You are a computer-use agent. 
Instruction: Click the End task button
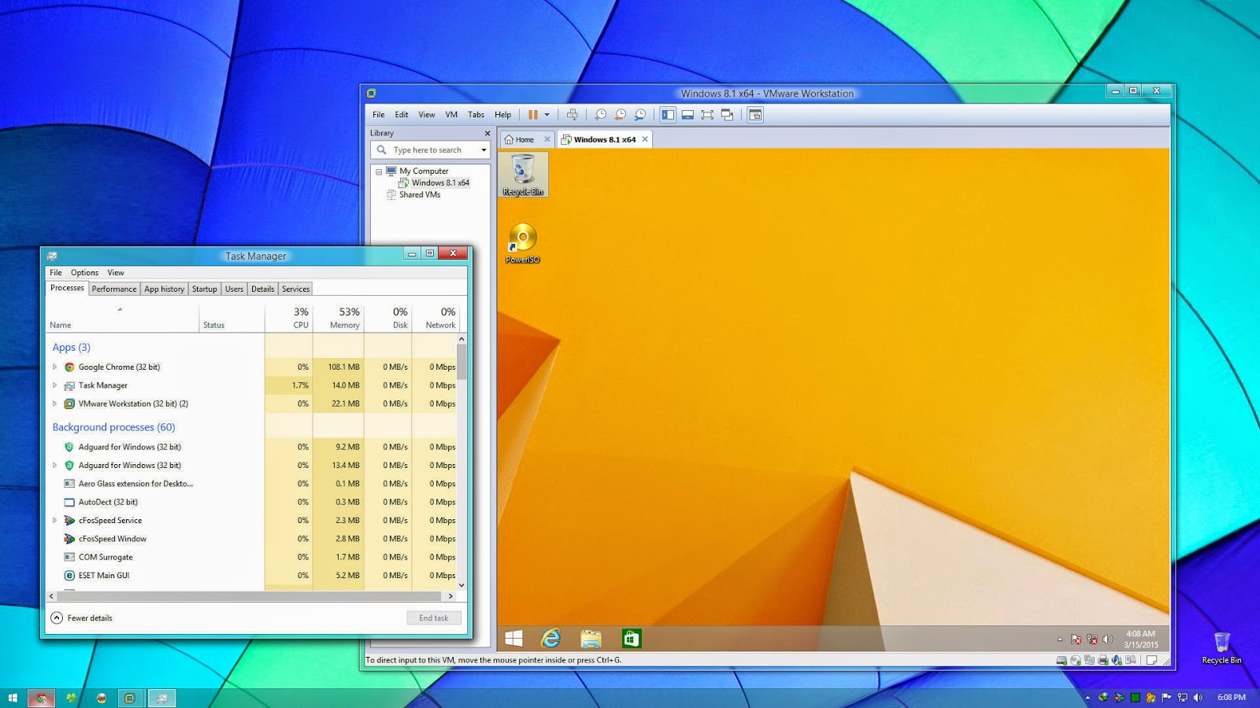[x=434, y=618]
